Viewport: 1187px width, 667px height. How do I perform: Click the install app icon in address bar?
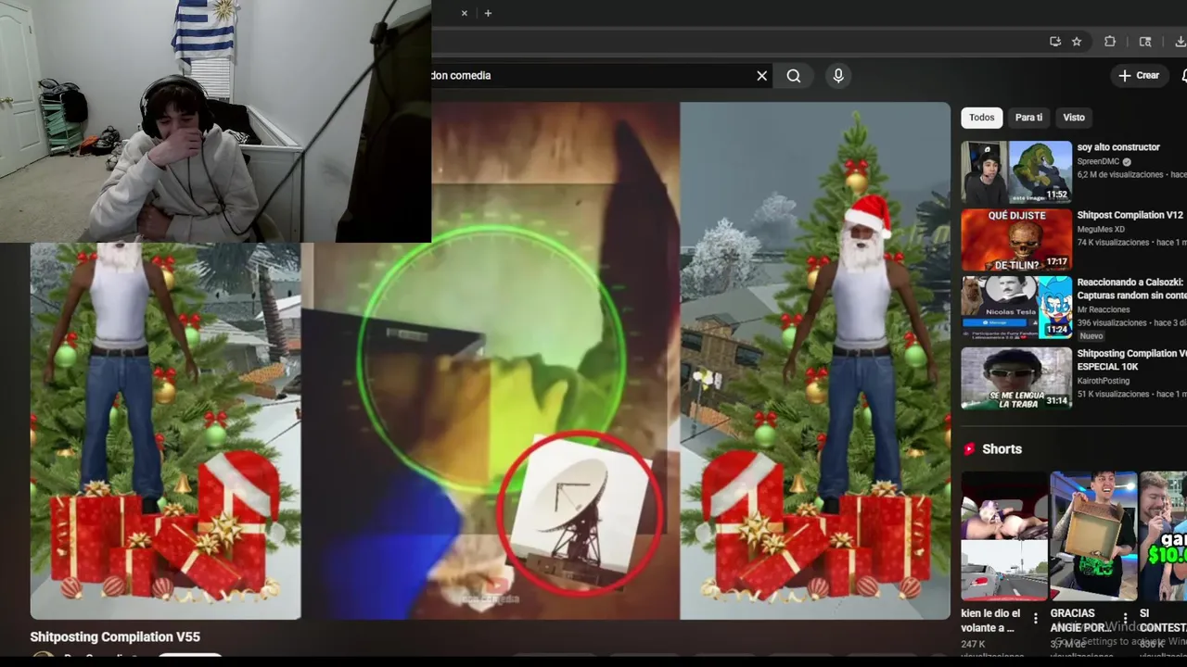click(x=1055, y=42)
